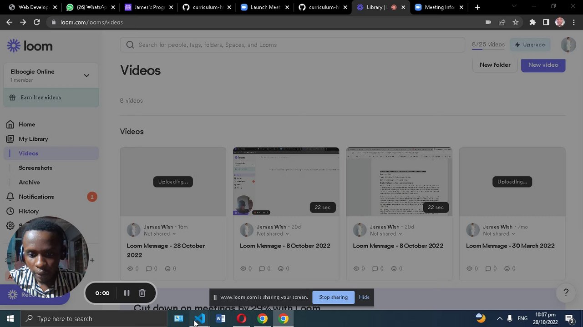583x327 pixels.
Task: Open a new browser tab
Action: (x=477, y=7)
